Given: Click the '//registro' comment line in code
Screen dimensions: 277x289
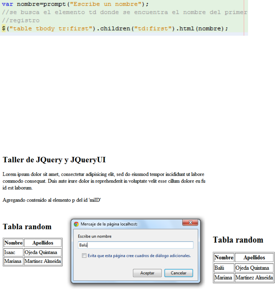Looking at the screenshot, I should click(x=20, y=20).
